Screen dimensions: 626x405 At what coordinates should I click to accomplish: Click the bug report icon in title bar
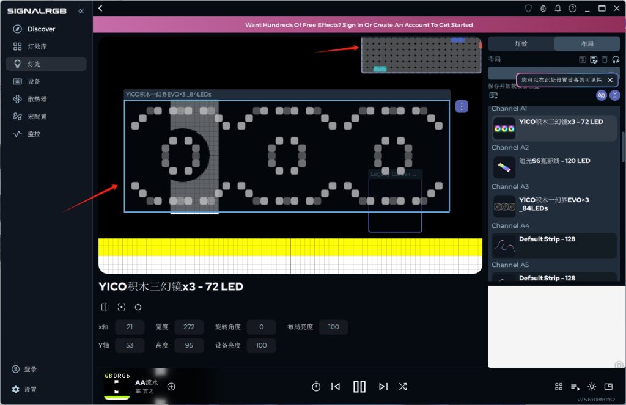pos(543,9)
